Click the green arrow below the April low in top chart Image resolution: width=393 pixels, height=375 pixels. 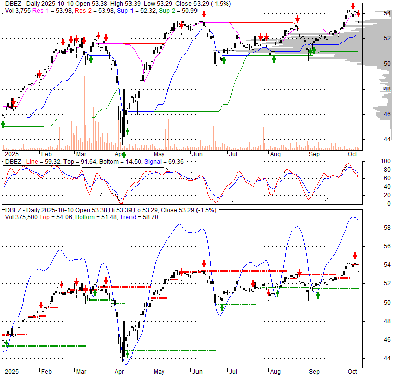(x=124, y=154)
